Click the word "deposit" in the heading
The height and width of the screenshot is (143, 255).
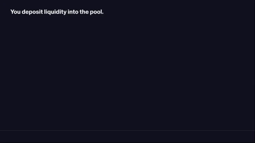click(33, 12)
